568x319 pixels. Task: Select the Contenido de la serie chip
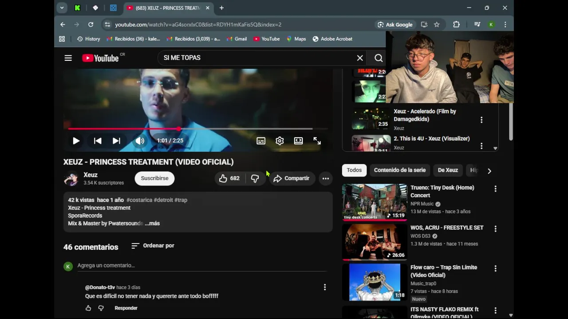tap(400, 170)
